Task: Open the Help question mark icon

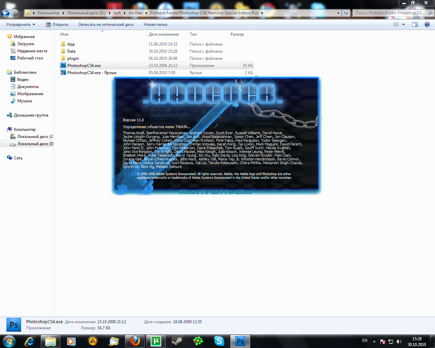Action: click(x=427, y=24)
